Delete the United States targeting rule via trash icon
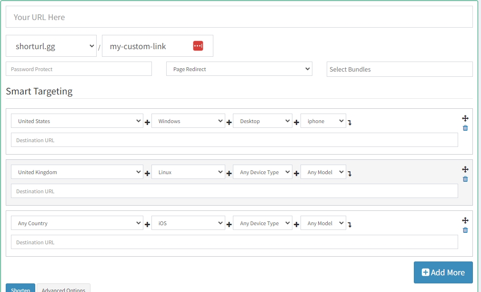Image resolution: width=481 pixels, height=292 pixels. click(x=465, y=128)
